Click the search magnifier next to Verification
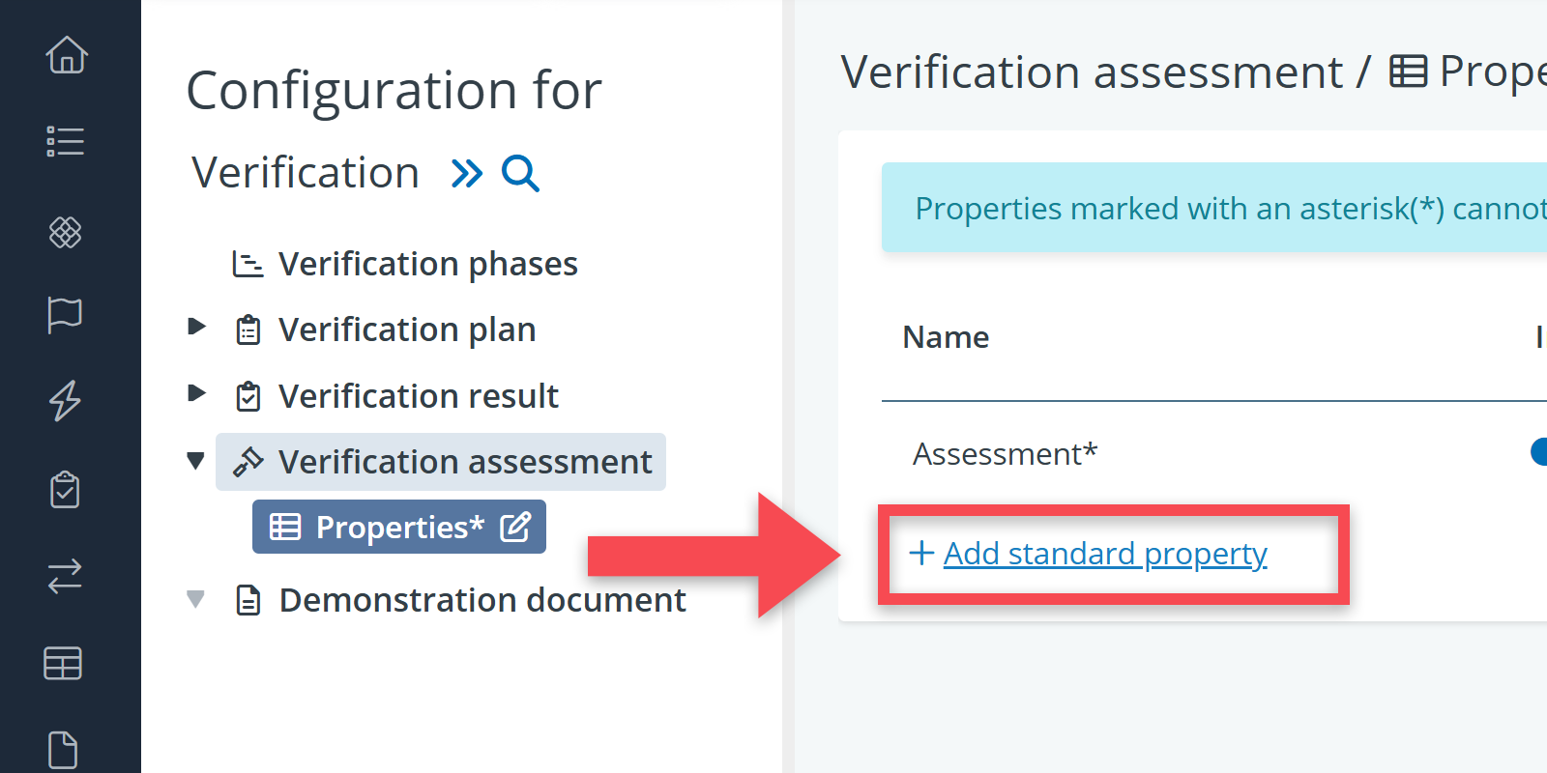 click(x=520, y=174)
